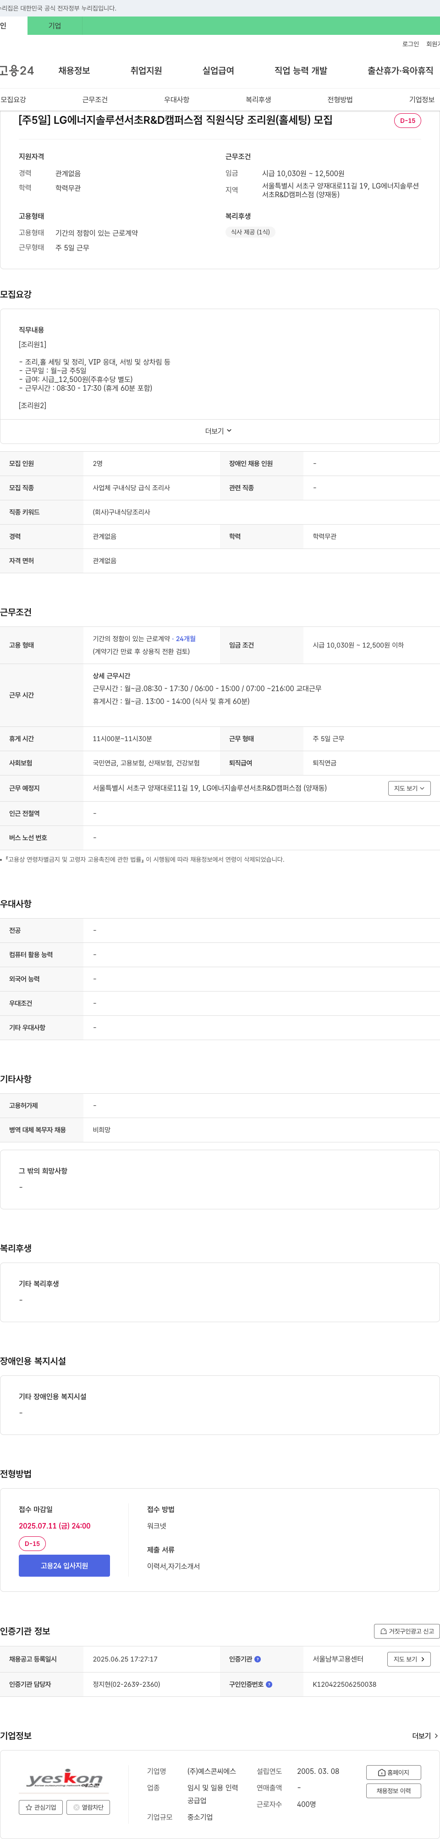
Task: Click the 고용24 입사지원 apply button
Action: (64, 1566)
